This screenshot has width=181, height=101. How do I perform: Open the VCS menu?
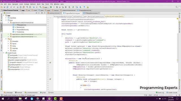tap(51, 4)
